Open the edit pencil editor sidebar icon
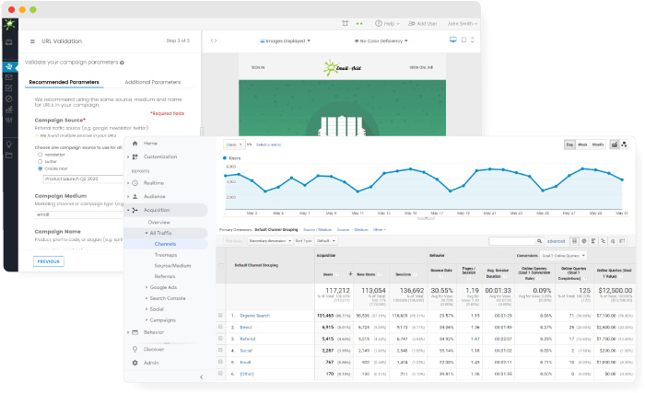This screenshot has height=393, width=645. pos(9,88)
